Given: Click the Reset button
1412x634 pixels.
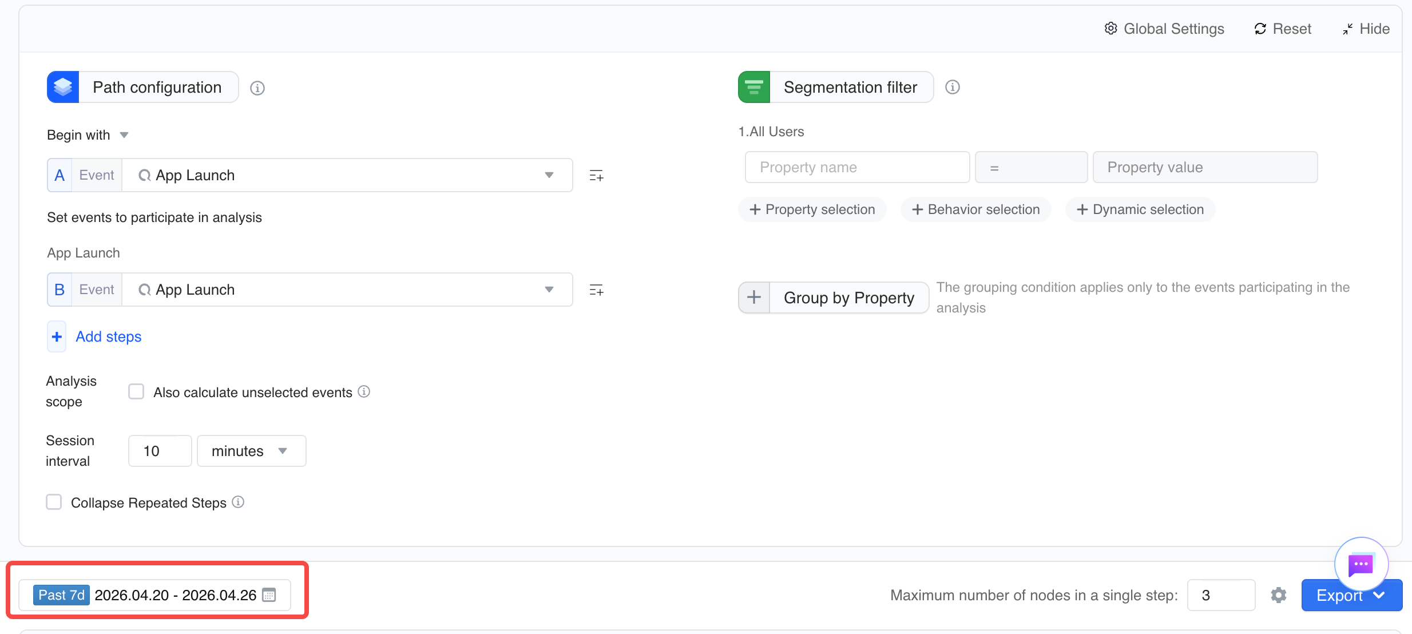Looking at the screenshot, I should 1282,29.
